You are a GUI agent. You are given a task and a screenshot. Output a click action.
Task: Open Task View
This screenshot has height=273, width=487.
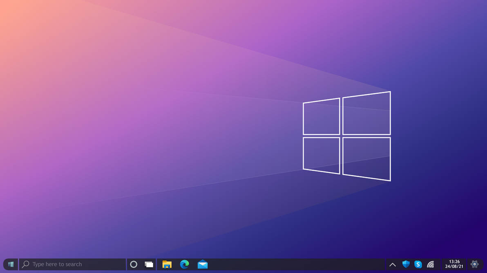(148, 264)
